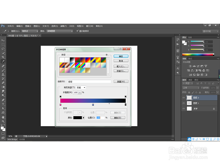Open the gradient presets gear menu
Screen dimensions: 220x165
pos(107,55)
